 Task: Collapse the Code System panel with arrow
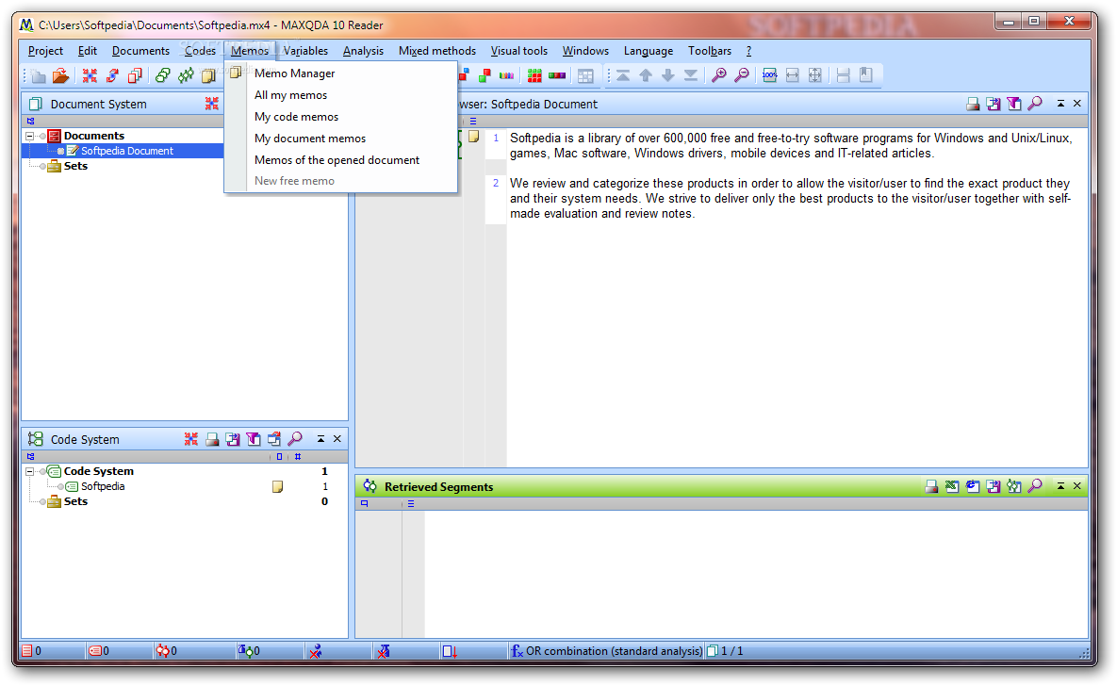coord(321,439)
